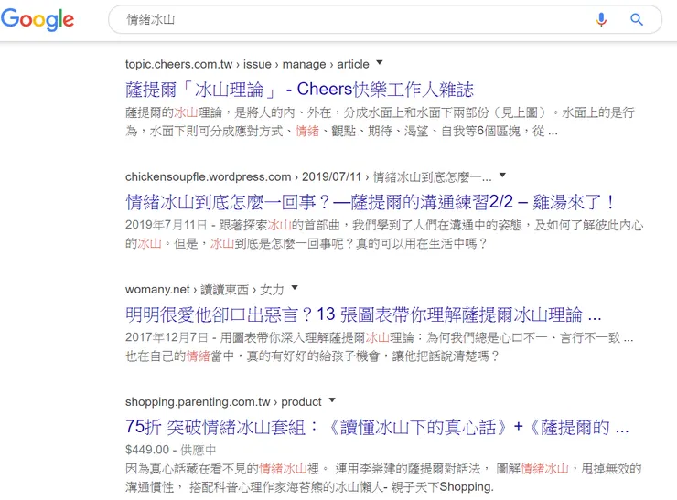Open dropdown arrow beside shopping.parenting.com.tw breadcrumb

click(x=332, y=400)
